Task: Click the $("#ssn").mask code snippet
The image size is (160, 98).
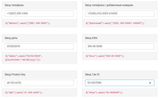Action: click(105, 56)
